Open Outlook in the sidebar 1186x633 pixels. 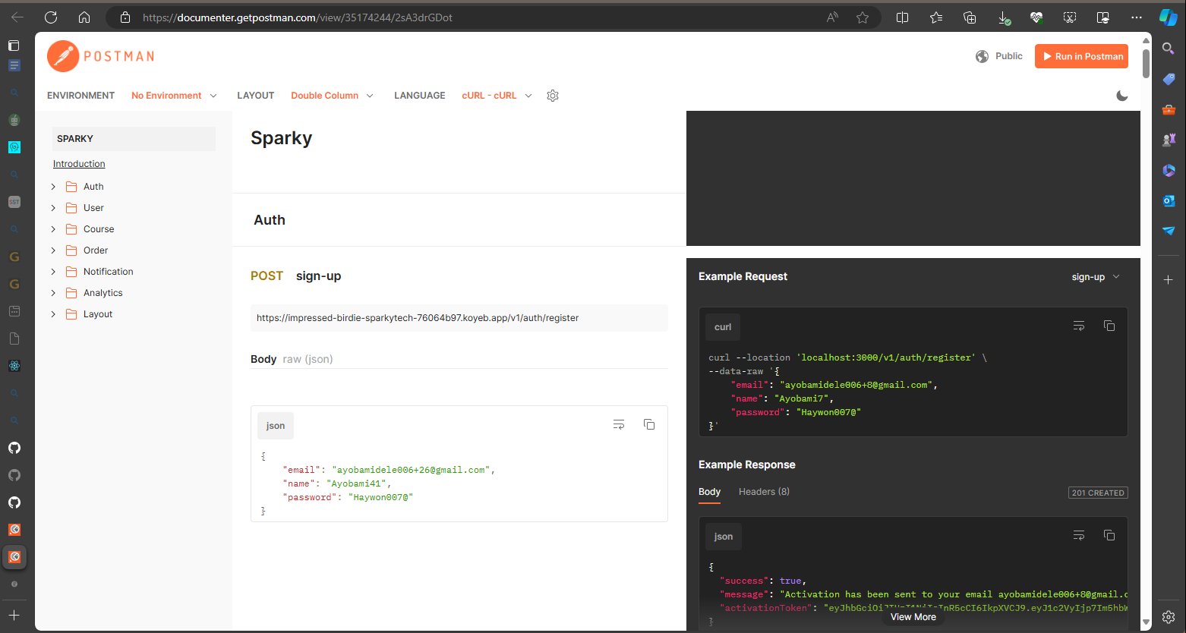point(1169,200)
